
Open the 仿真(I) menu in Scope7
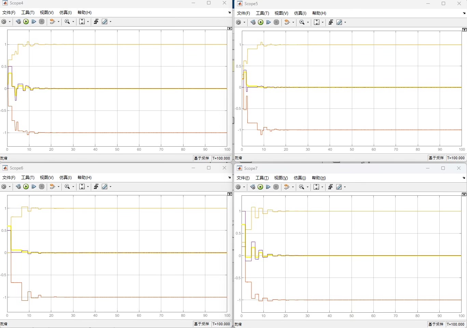300,178
